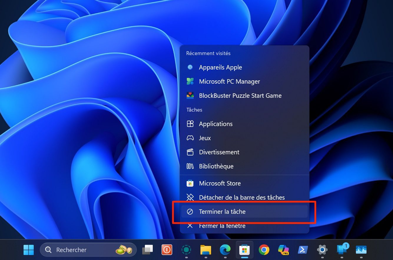Click the Rechercher search box
Viewport: 393px width, 260px height.
tap(88, 250)
